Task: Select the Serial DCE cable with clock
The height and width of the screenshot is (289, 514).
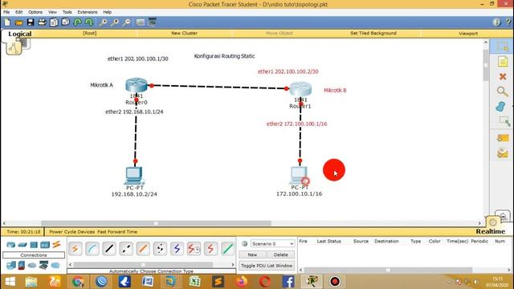Action: click(x=194, y=249)
